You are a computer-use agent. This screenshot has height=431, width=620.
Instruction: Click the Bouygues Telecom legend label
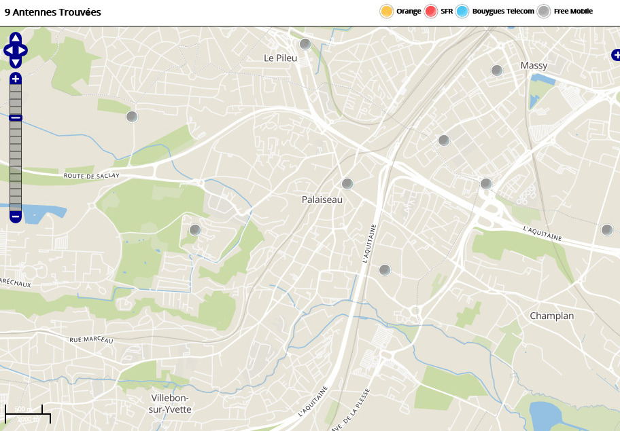(503, 12)
